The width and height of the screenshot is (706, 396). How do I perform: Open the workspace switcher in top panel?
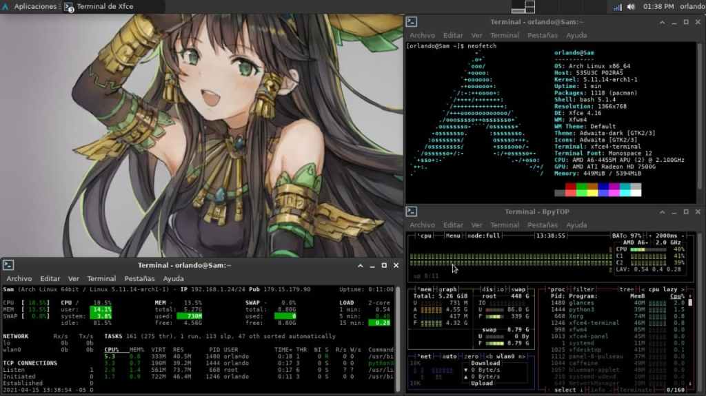[x=523, y=7]
